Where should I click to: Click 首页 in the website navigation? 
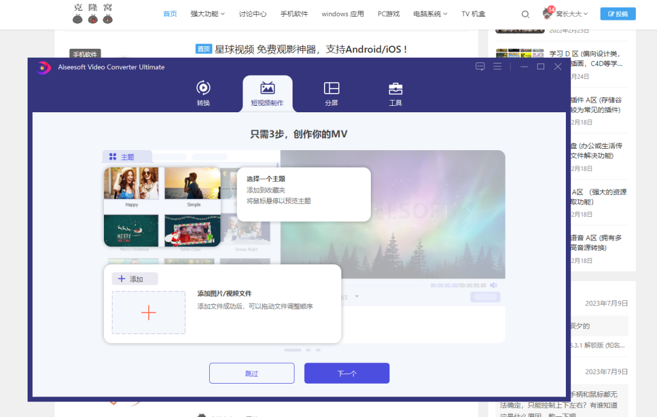click(x=170, y=14)
